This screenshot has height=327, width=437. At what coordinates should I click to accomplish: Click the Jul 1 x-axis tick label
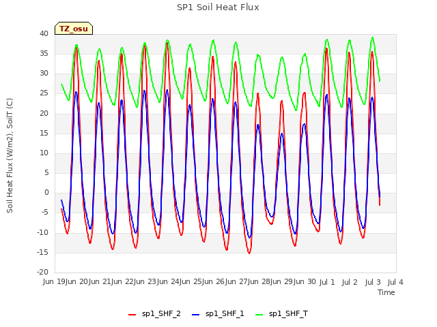point(327,282)
